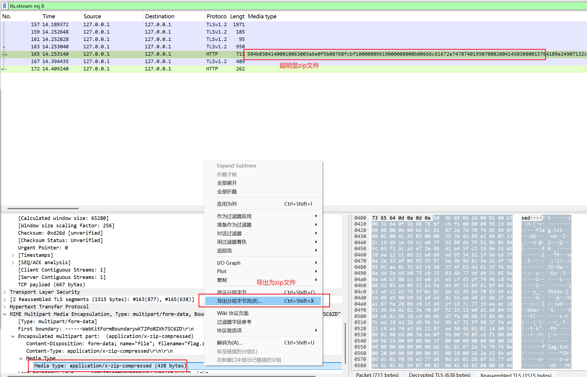Choose 导出分组字节流(B)... from context menu
587x377 pixels.
click(x=239, y=301)
